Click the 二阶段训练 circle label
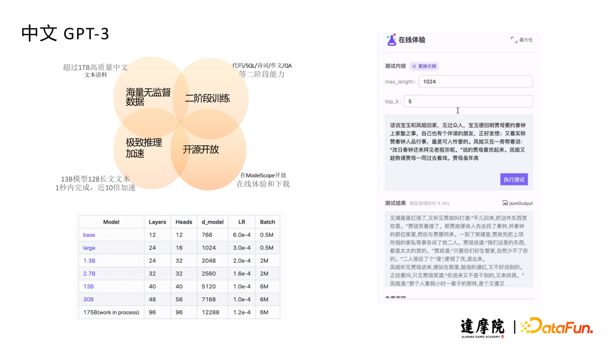 coord(207,98)
